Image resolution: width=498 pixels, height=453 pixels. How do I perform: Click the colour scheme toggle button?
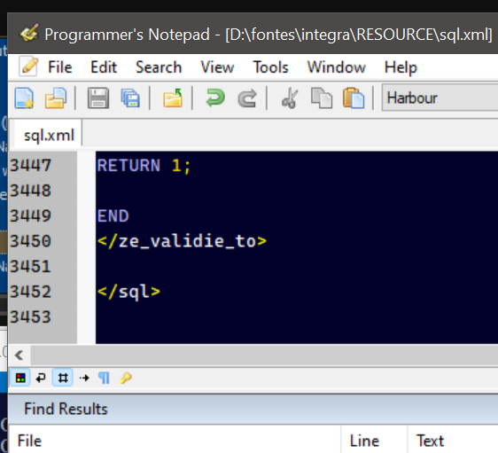[20, 378]
